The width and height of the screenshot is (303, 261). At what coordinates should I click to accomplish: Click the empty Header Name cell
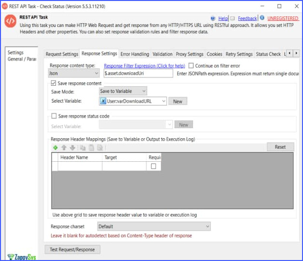point(80,166)
